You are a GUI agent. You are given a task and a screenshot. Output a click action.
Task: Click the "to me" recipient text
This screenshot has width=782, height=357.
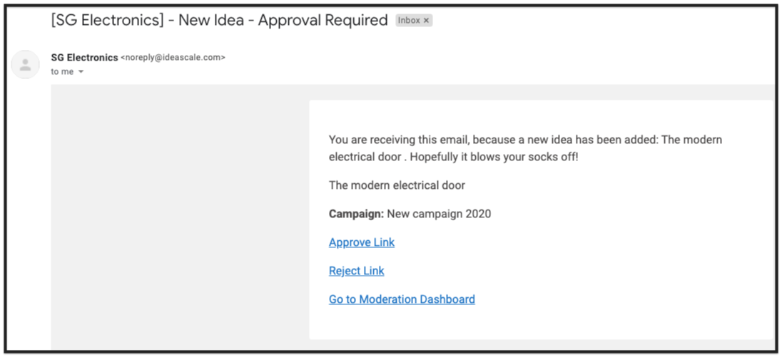(62, 72)
